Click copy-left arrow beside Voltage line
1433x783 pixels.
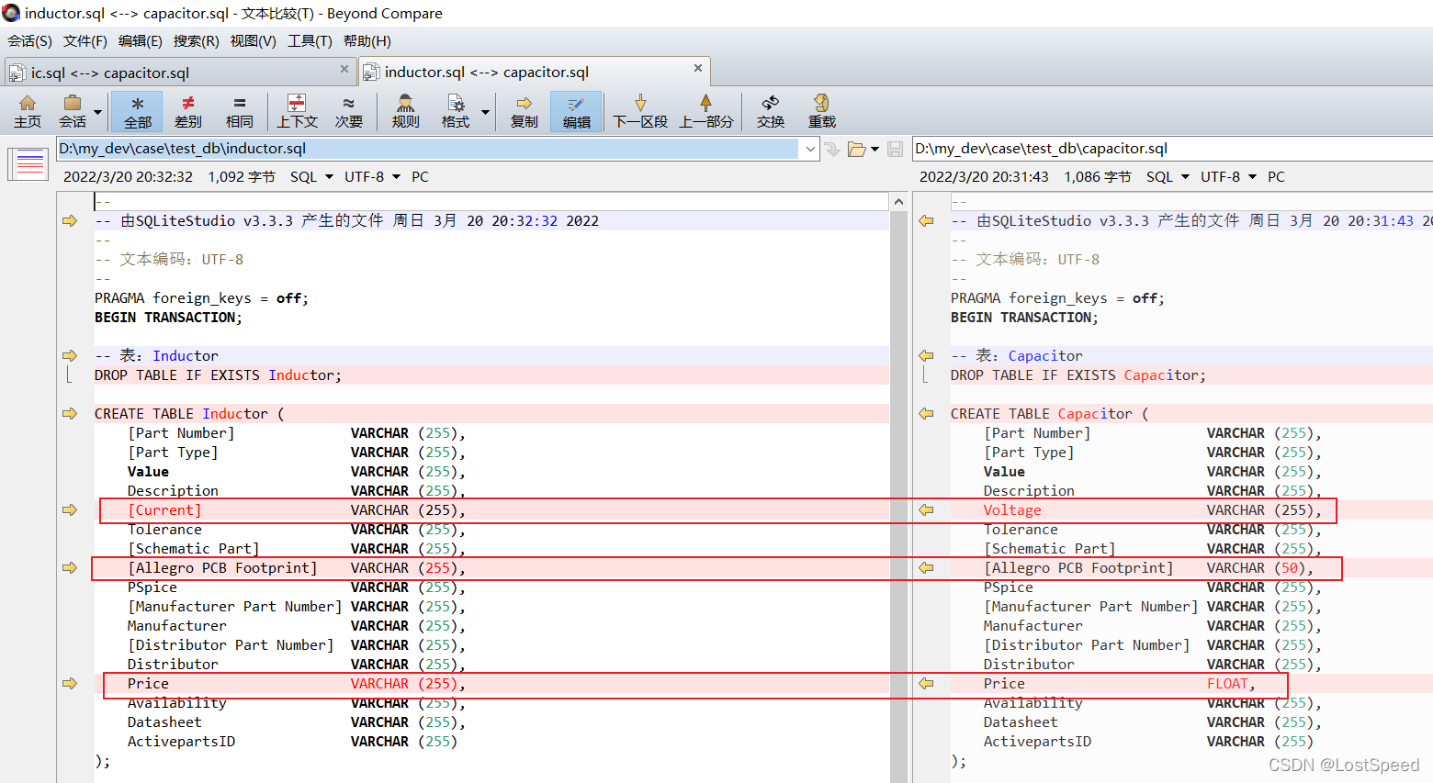(926, 509)
